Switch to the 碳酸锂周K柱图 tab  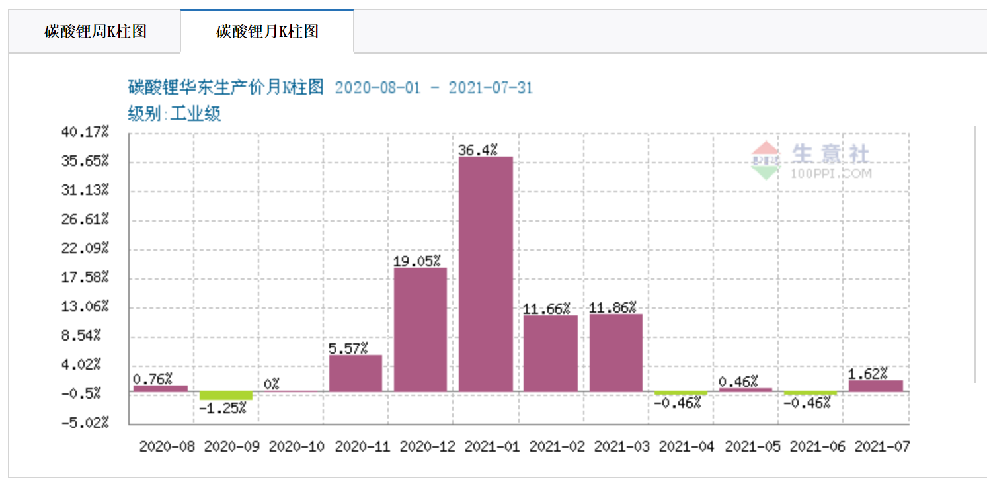click(x=95, y=32)
